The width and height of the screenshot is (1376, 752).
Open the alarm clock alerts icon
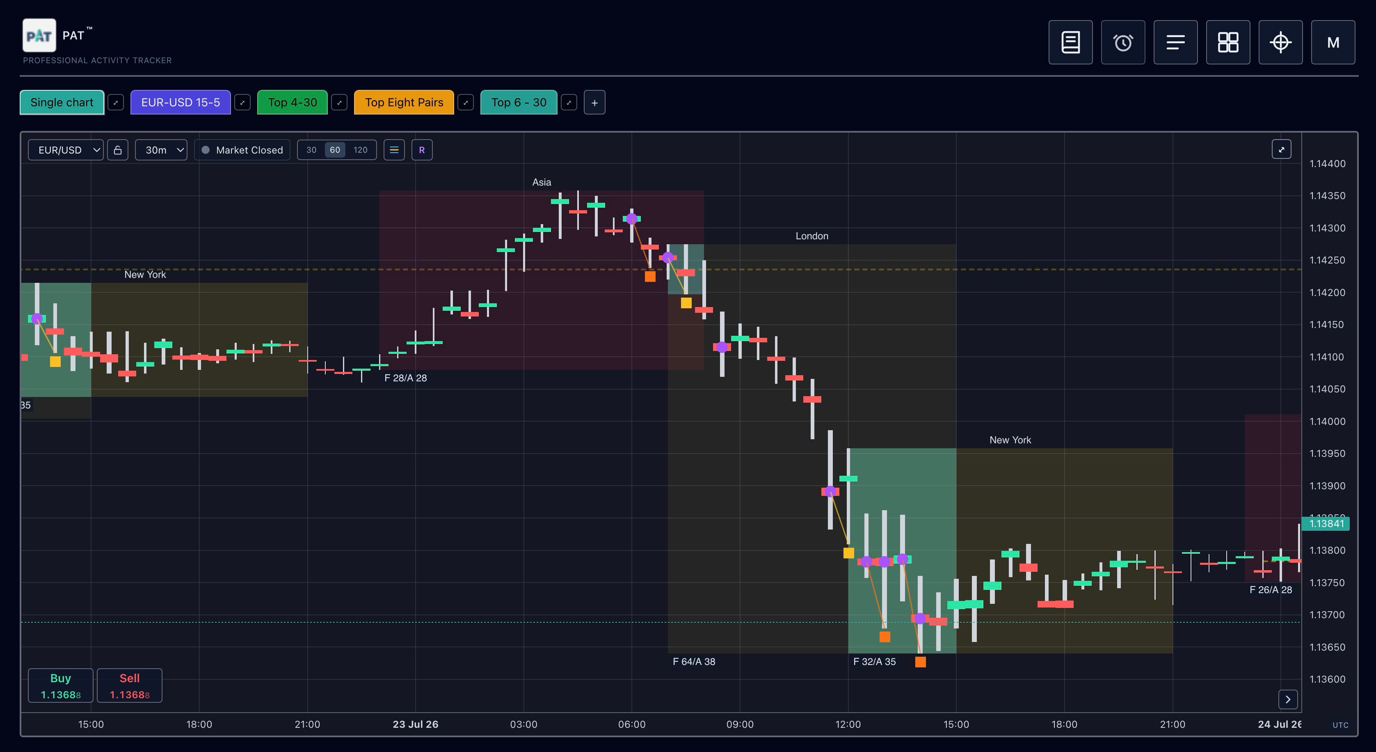1123,42
